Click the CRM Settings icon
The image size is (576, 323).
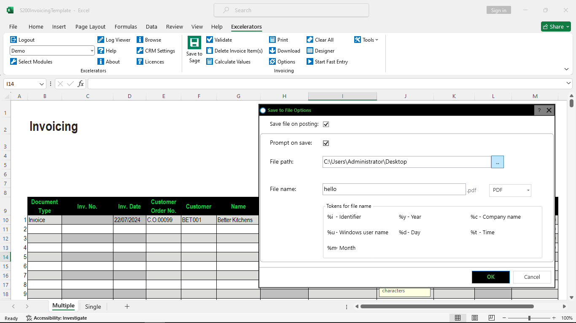pos(156,50)
